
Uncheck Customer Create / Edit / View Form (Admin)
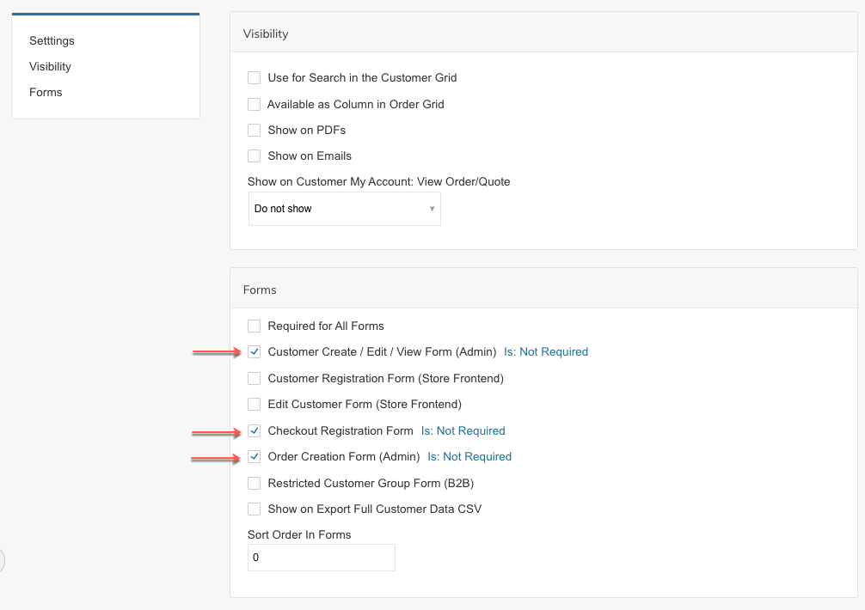(254, 352)
